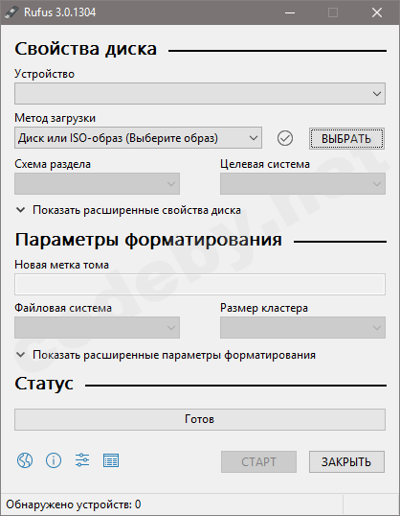Expand Показать расширенные свойства диска
Screen dimensions: 400x516
129,210
